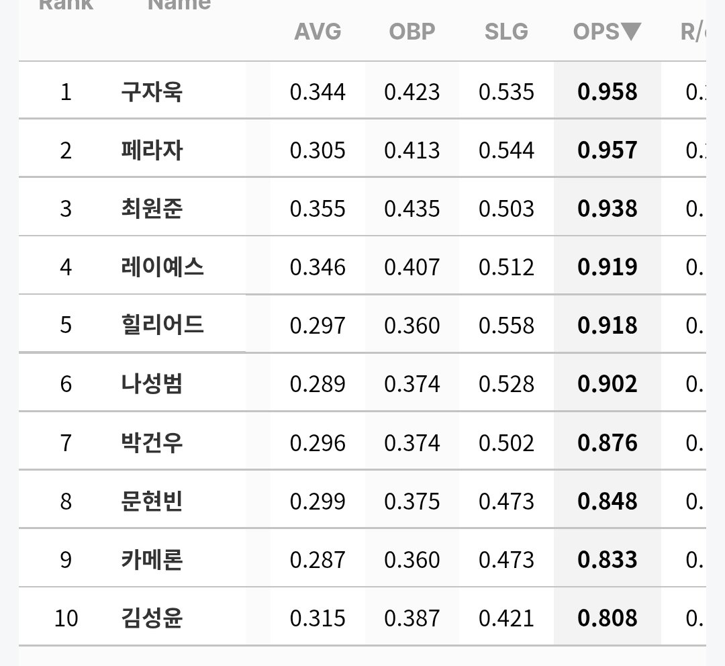Screen dimensions: 725x666
Task: Click the Rank column header
Action: [x=66, y=5]
